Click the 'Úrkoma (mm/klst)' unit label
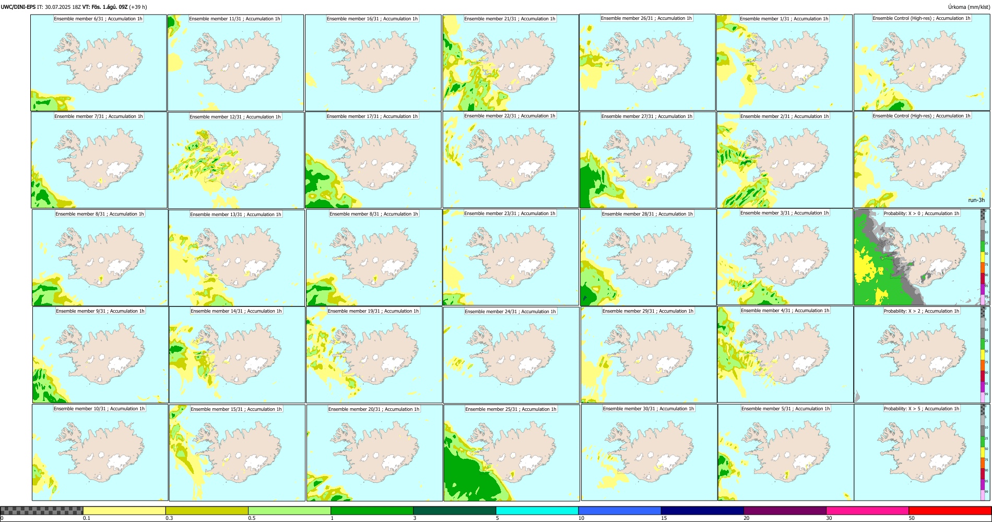The image size is (992, 522). point(969,7)
